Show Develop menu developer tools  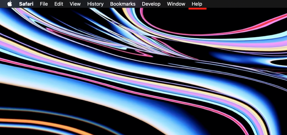(x=151, y=4)
